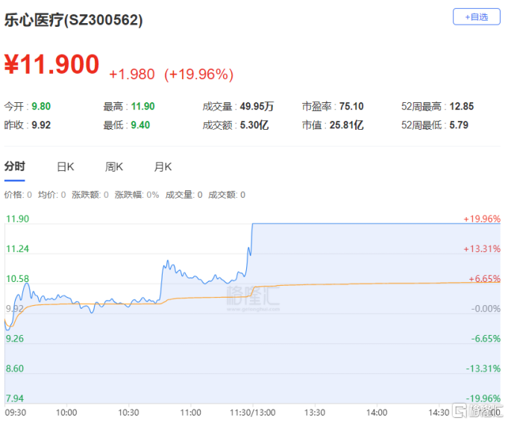
Task: Click the 11:00 mark on time axis
Action: [x=190, y=413]
